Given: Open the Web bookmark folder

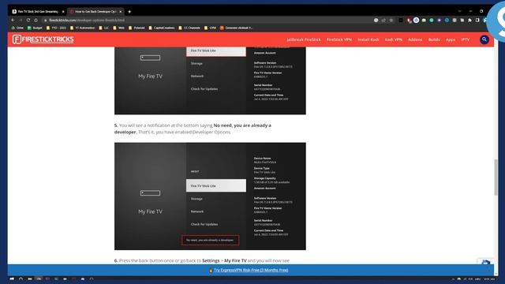Looking at the screenshot, I should (119, 28).
